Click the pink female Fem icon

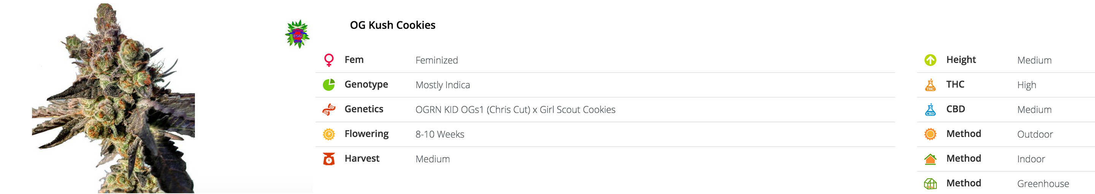pyautogui.click(x=328, y=60)
